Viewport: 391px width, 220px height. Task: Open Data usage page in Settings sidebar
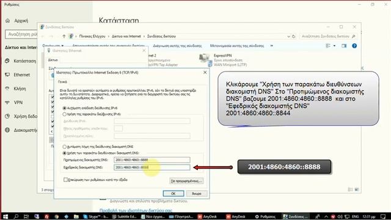pyautogui.click(x=21, y=116)
